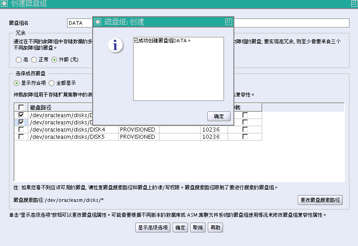Check the DISK5 row checkbox
Image resolution: width=358 pixels, height=246 pixels.
21,137
